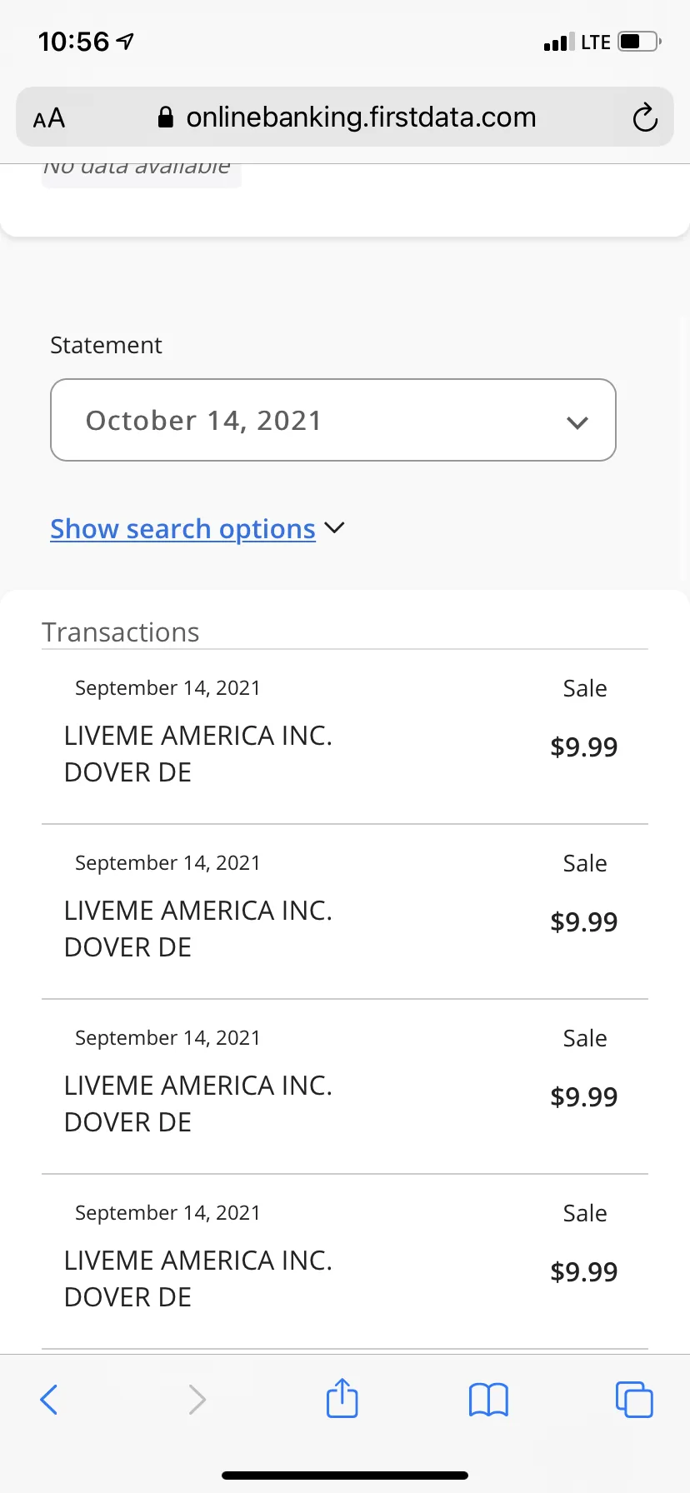Viewport: 690px width, 1493px height.
Task: Select the second LIVEME AMERICA INC. transaction
Action: coord(345,912)
